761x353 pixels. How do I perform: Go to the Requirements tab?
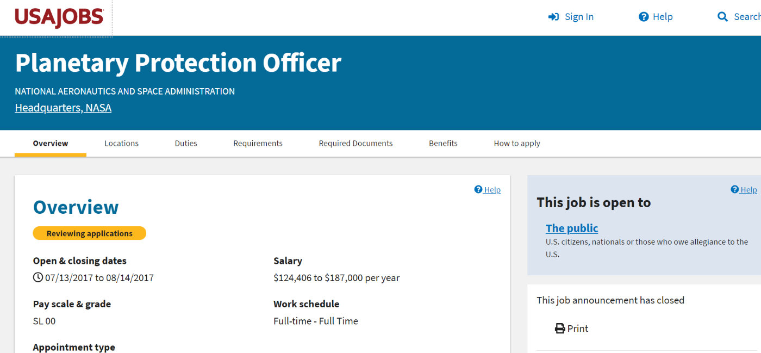(x=258, y=144)
